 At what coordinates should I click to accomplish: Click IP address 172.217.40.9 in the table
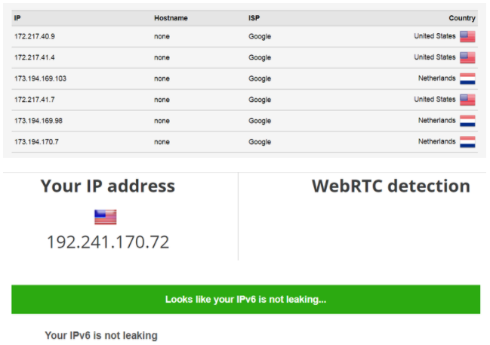click(35, 36)
